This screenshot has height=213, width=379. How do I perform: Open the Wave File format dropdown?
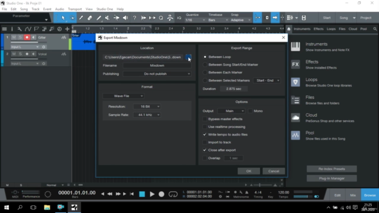(123, 96)
